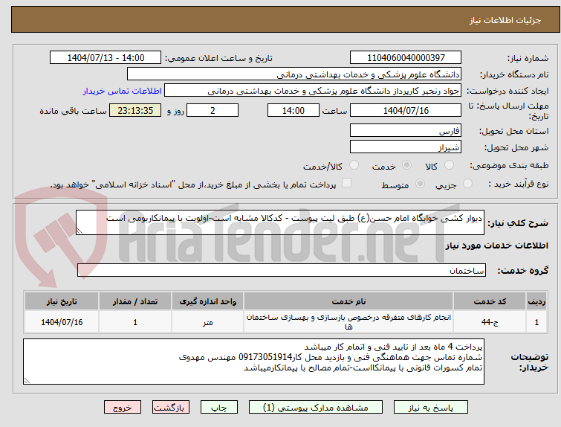Screen dimensions: 561x427
Task: Click the delivery province field 'فارس'
Action: pos(406,131)
